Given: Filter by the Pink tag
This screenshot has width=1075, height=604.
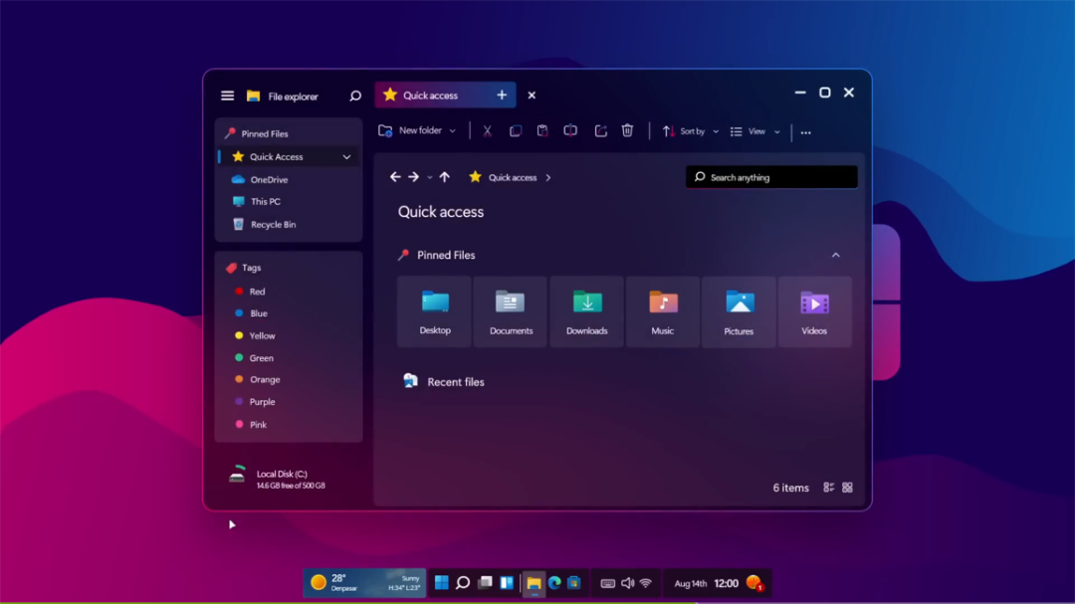Looking at the screenshot, I should [258, 424].
